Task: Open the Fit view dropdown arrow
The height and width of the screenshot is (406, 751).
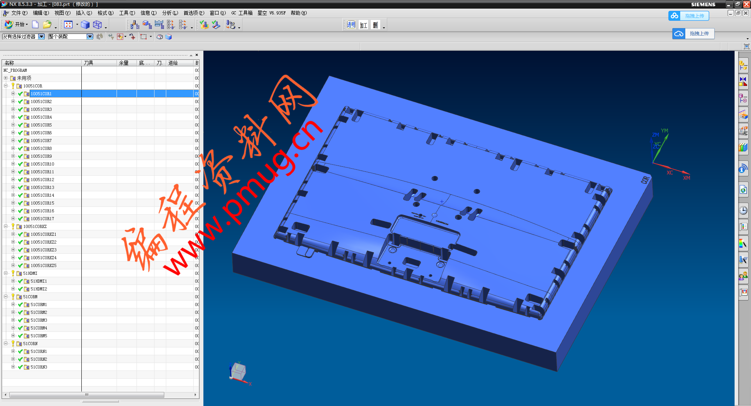Action: pos(77,25)
